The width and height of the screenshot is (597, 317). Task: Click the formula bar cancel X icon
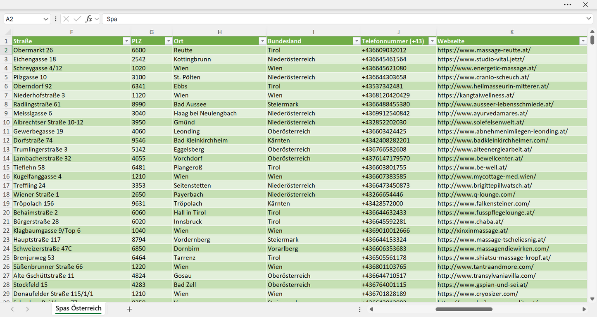66,19
